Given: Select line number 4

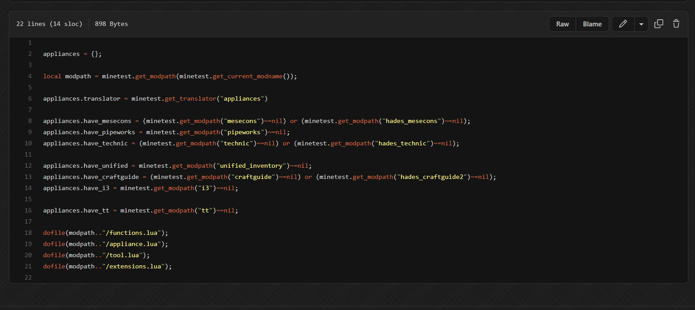Looking at the screenshot, I should coord(29,76).
